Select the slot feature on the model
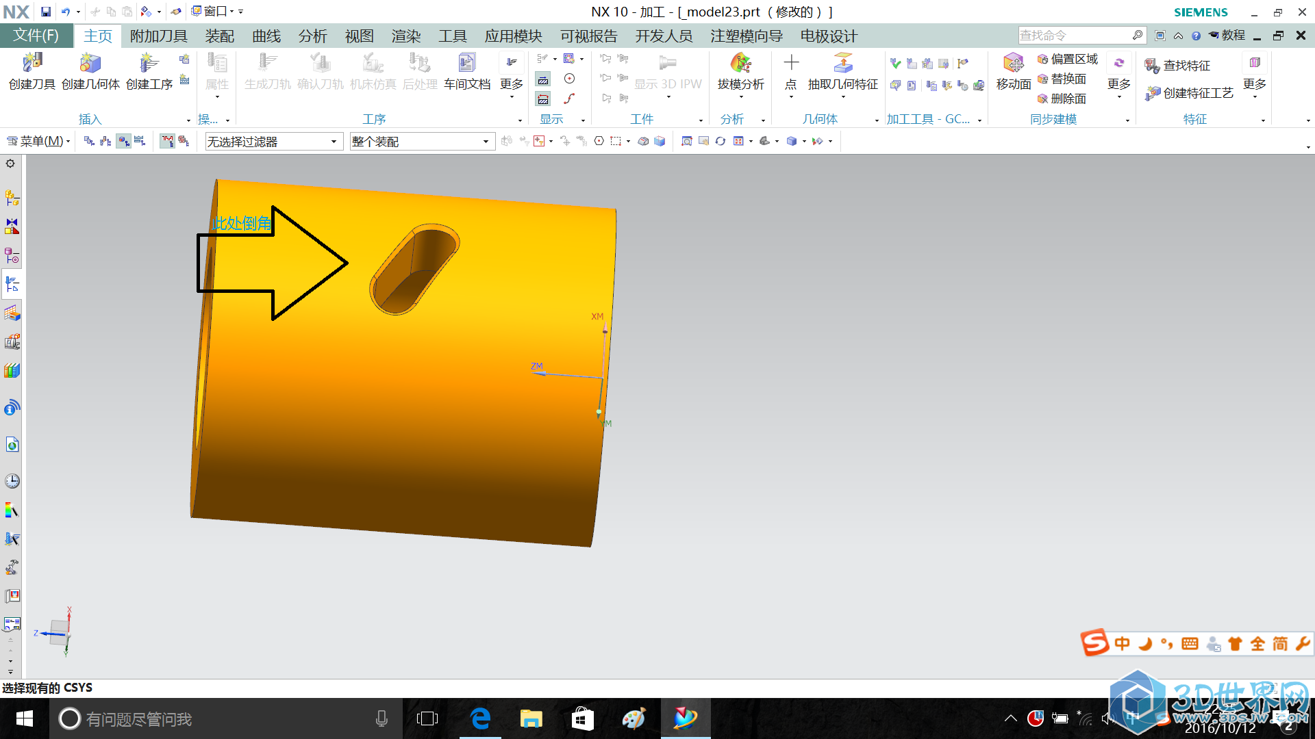Viewport: 1315px width, 739px height. click(414, 269)
